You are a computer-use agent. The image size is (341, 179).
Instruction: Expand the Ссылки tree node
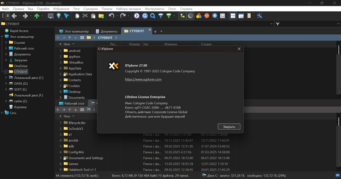(x=6, y=43)
